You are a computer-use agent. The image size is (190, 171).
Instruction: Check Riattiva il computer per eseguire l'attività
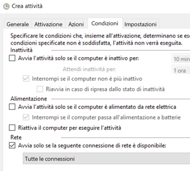pos(12,128)
